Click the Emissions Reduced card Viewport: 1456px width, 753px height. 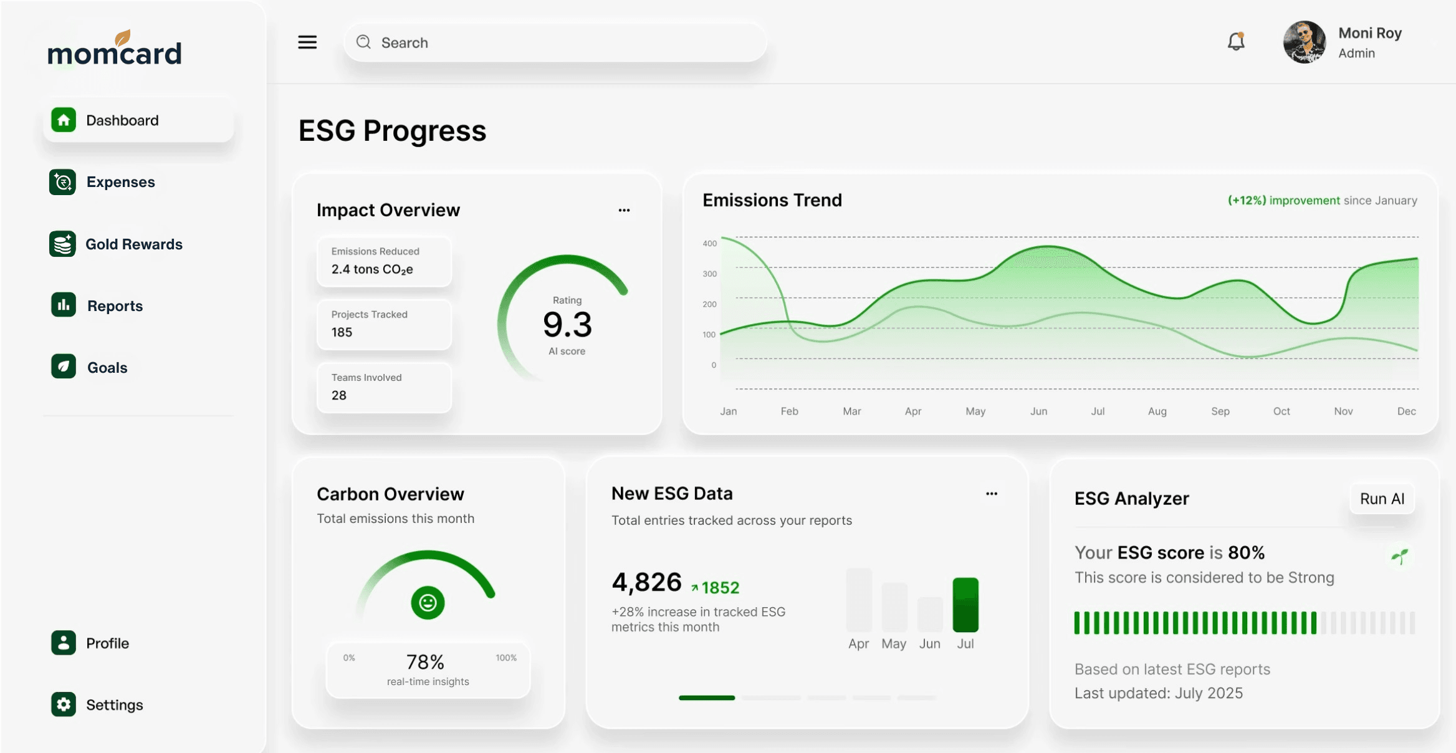pyautogui.click(x=384, y=261)
